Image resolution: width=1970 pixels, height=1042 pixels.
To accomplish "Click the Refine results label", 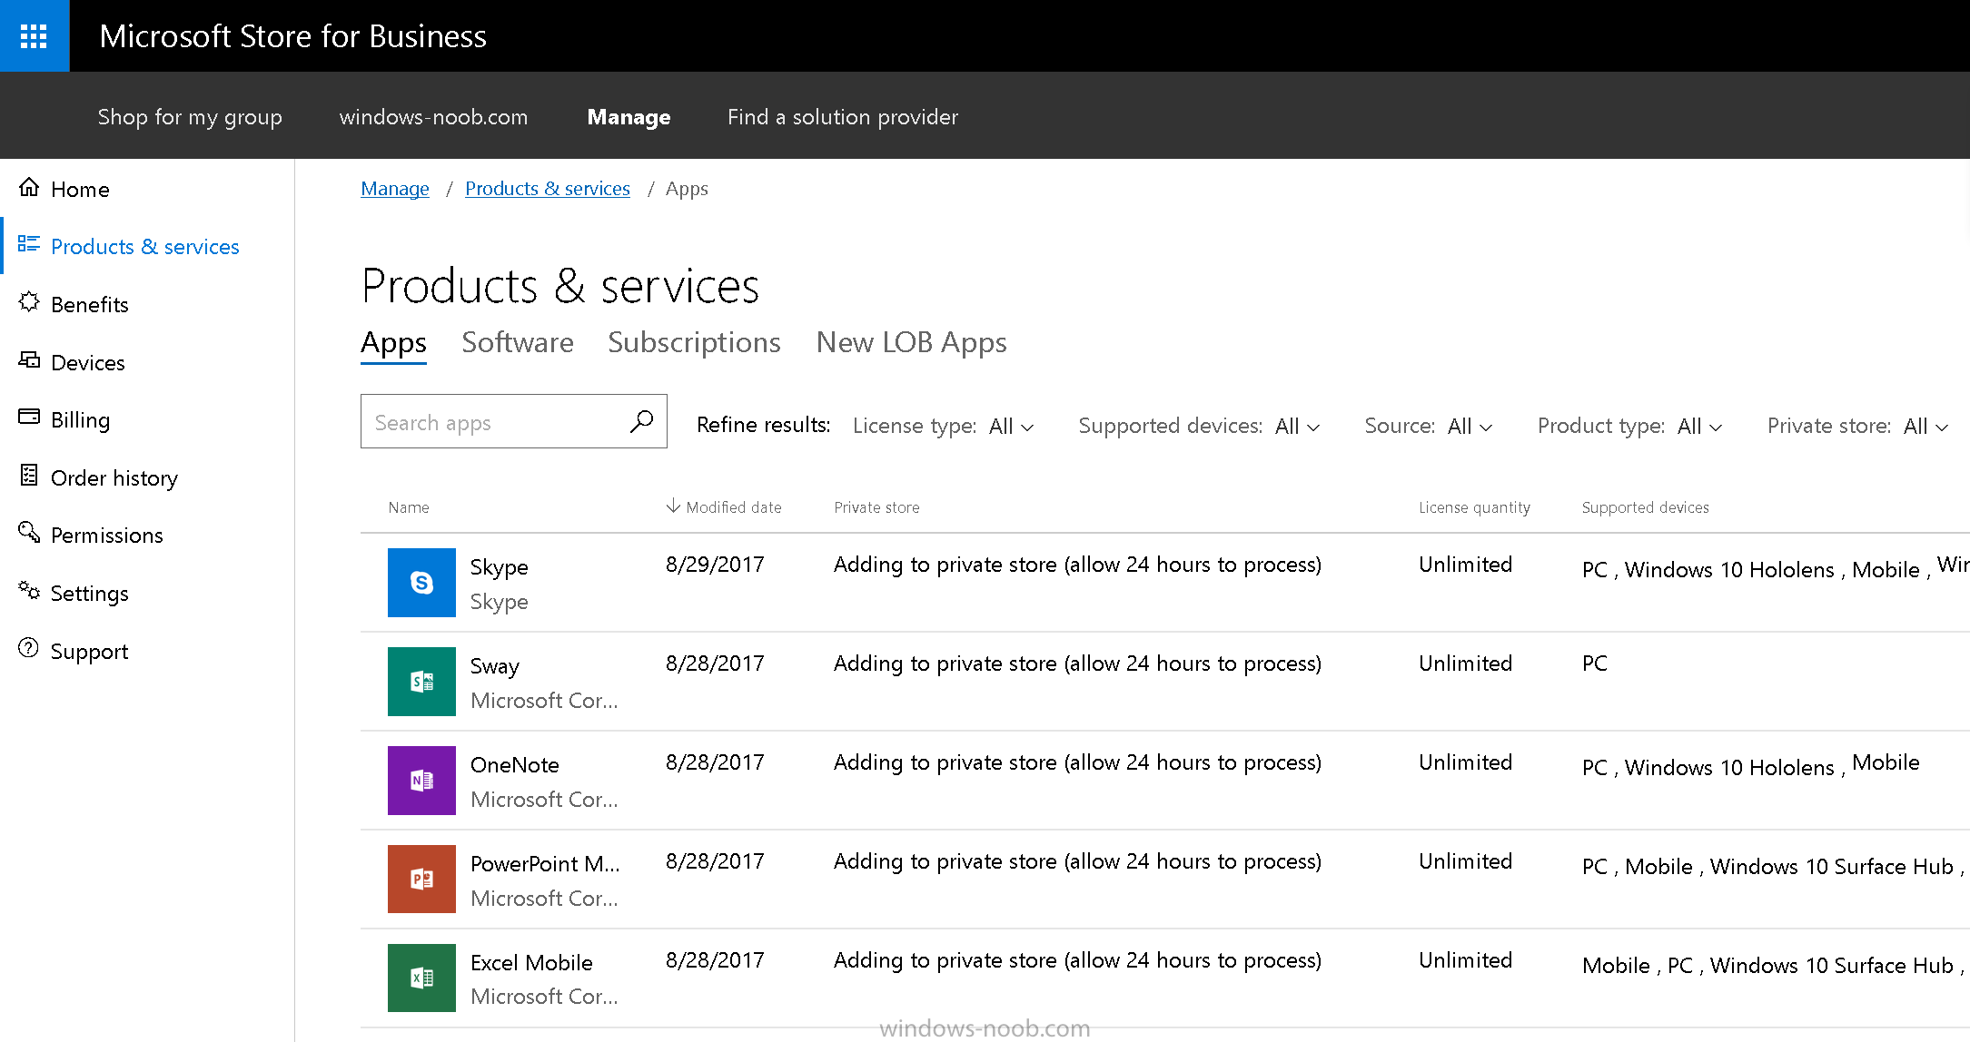I will 763,425.
